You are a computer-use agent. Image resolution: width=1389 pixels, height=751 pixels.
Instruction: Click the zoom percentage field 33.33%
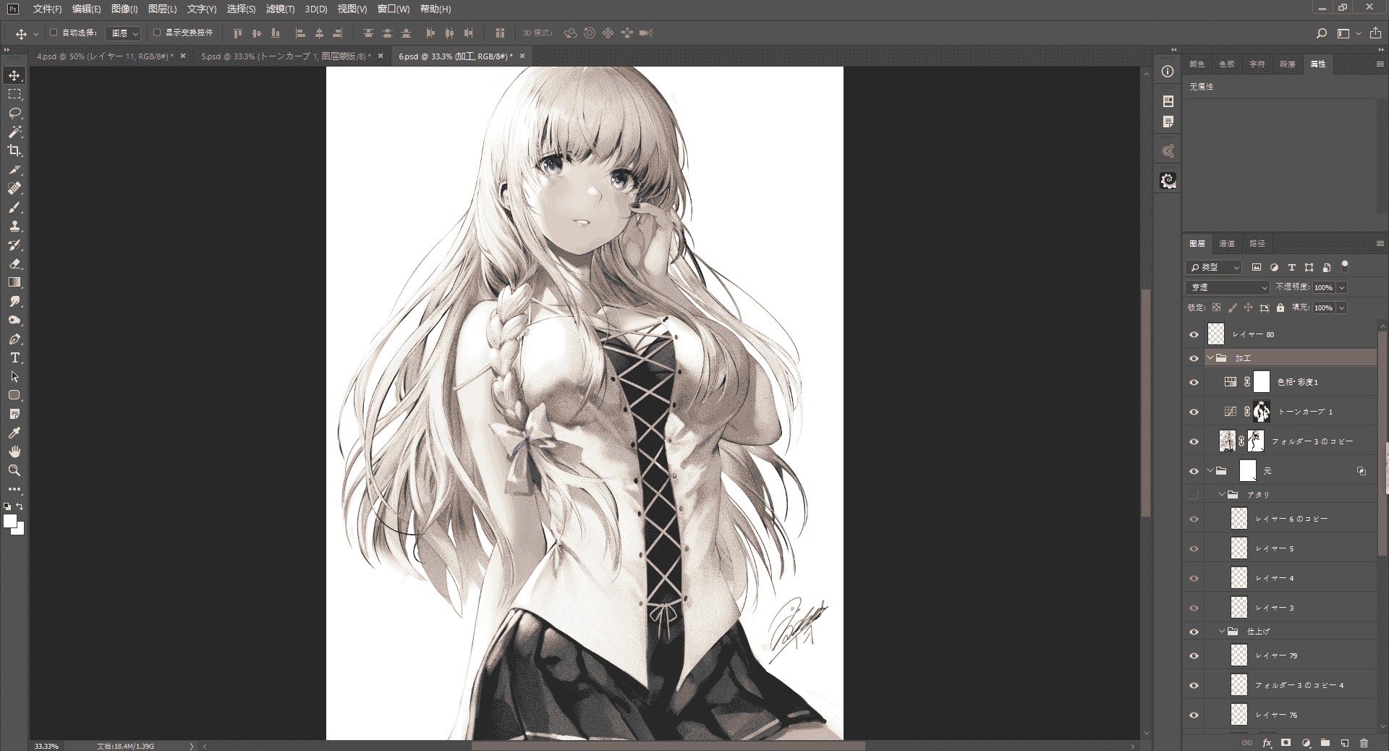pyautogui.click(x=46, y=746)
